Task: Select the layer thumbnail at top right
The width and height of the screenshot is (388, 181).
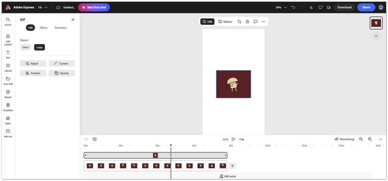Action: pos(376,23)
